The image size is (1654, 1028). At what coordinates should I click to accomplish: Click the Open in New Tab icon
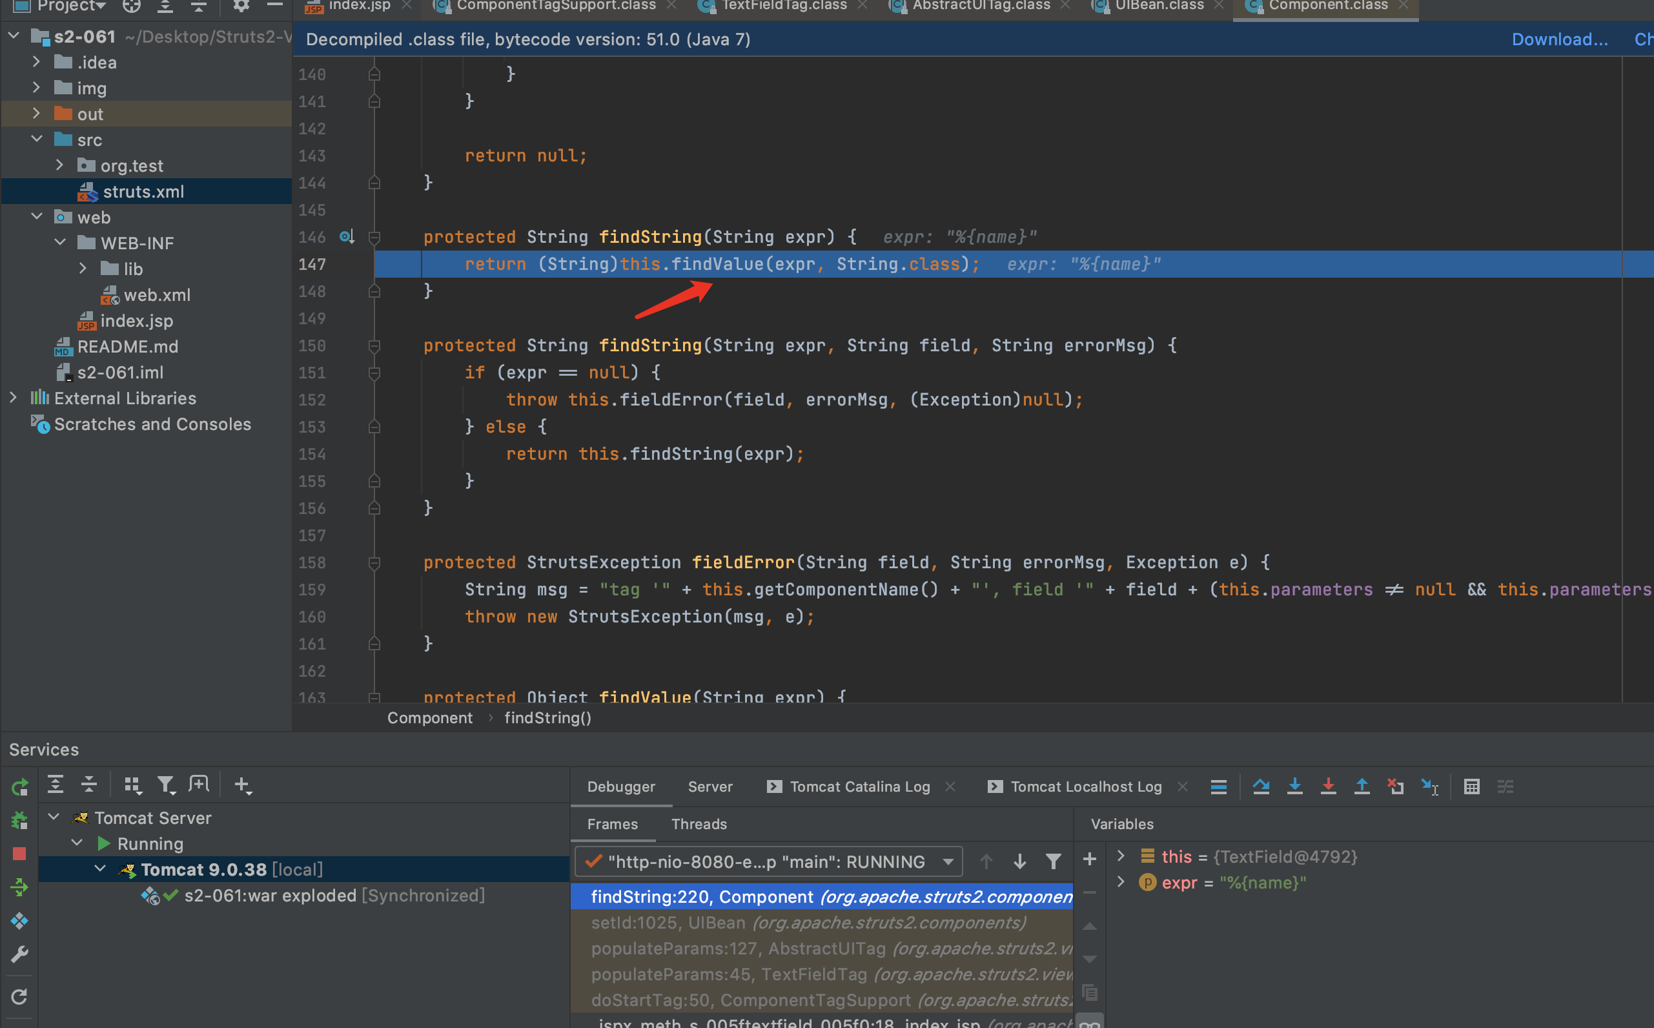point(199,785)
